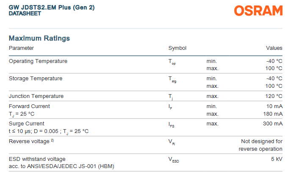Click the 120 °C junction temperature value
This screenshot has height=179, width=290.
pos(273,96)
